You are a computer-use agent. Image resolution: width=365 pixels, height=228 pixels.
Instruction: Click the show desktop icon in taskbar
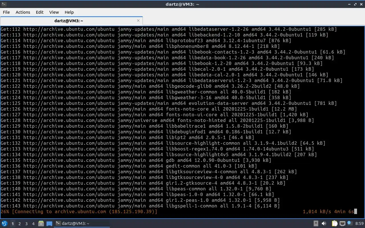click(x=49, y=223)
